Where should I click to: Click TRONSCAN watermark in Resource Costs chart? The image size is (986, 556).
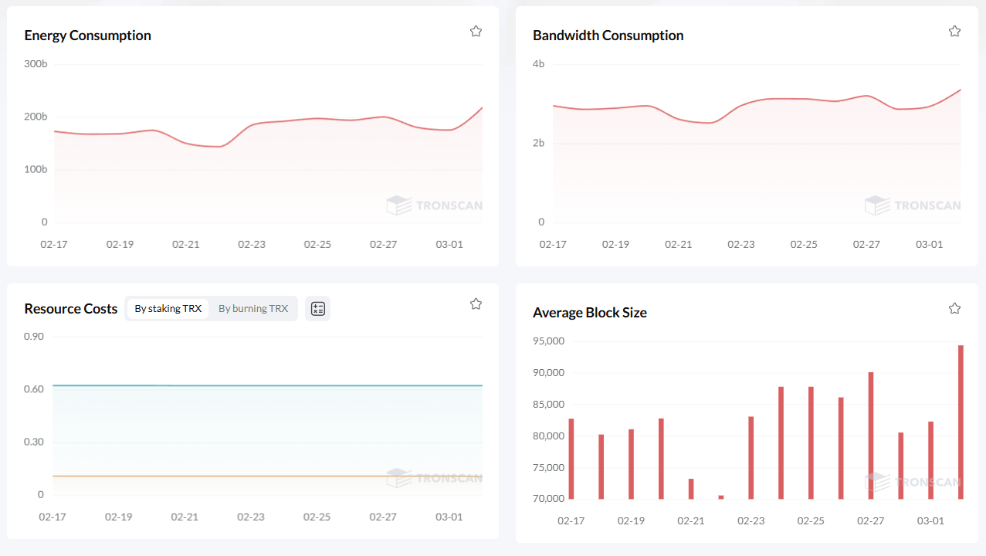tap(434, 478)
